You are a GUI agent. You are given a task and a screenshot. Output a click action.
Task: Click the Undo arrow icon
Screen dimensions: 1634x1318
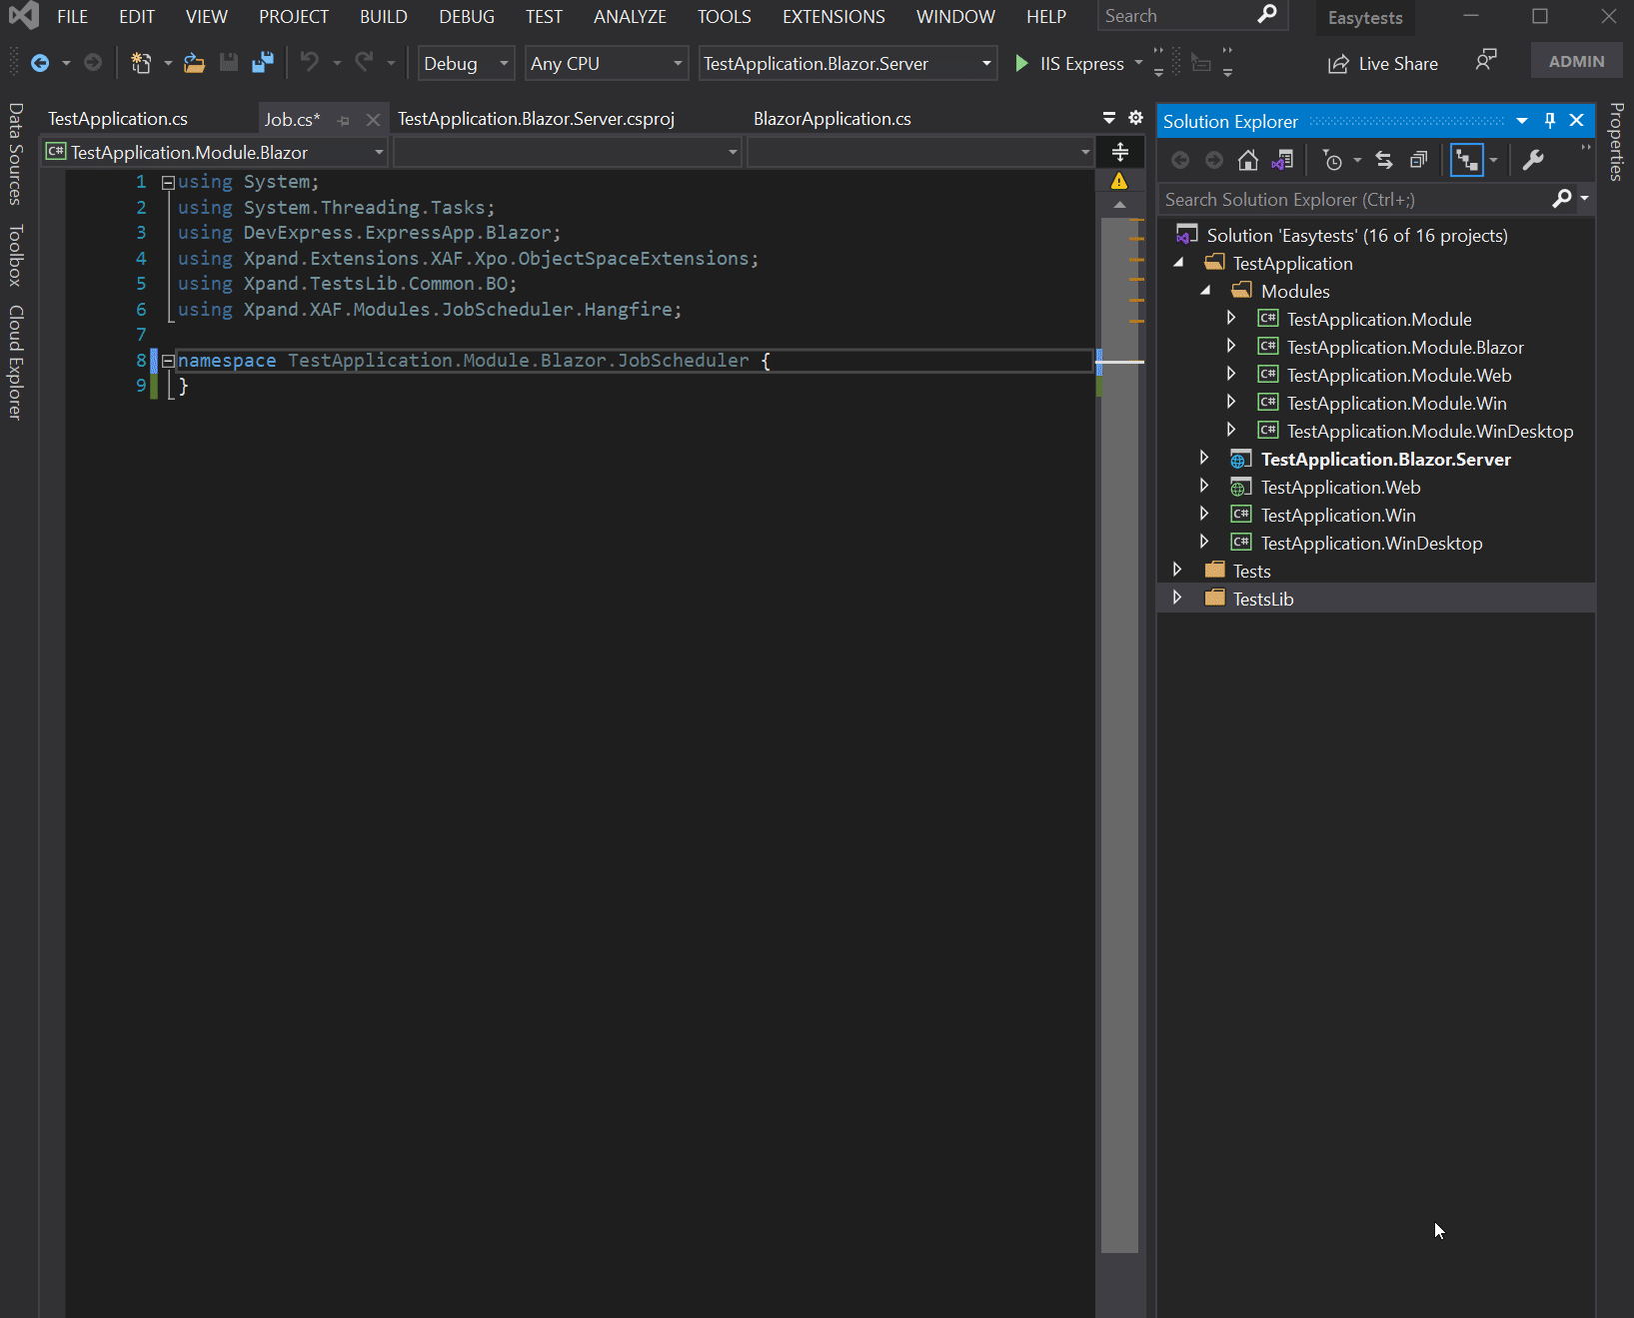(x=310, y=63)
